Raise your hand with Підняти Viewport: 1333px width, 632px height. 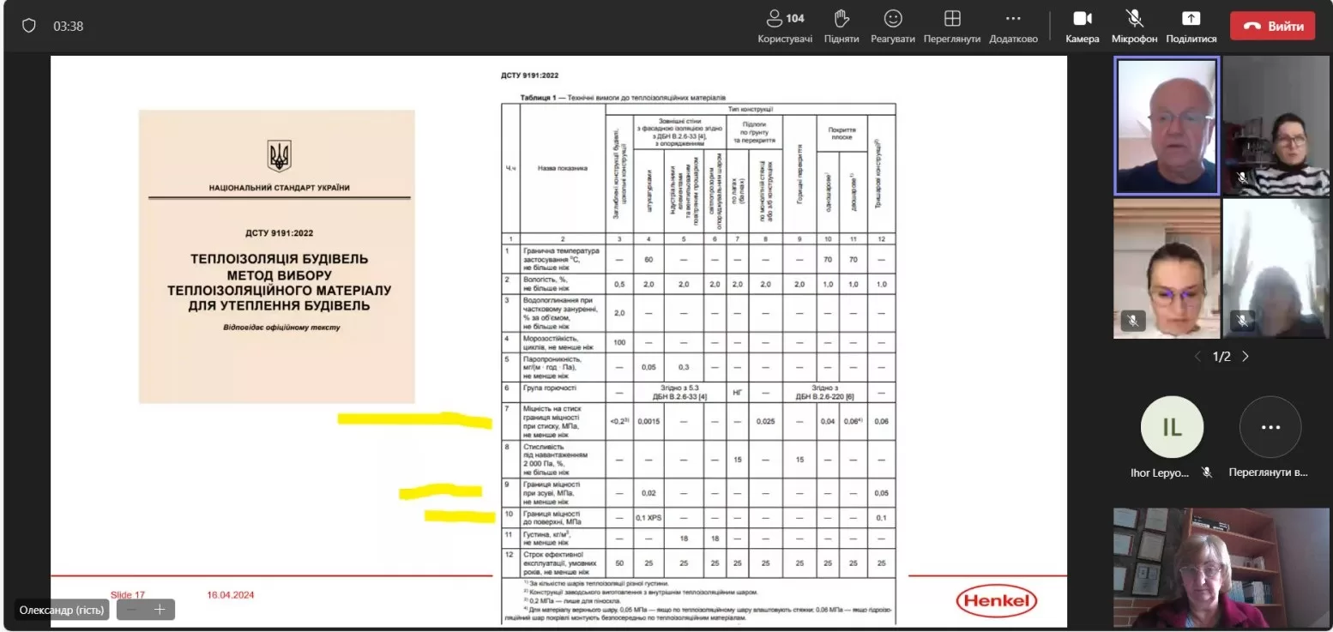[841, 26]
